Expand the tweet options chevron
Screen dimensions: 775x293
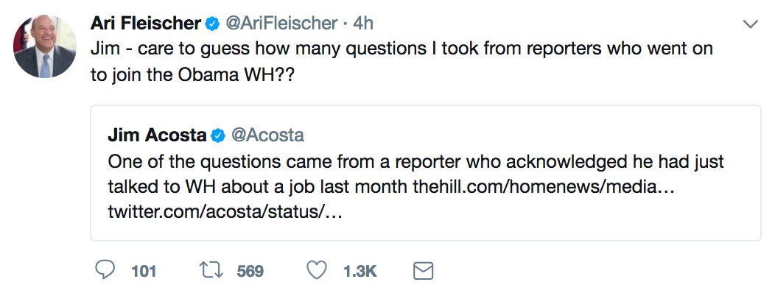coord(750,24)
